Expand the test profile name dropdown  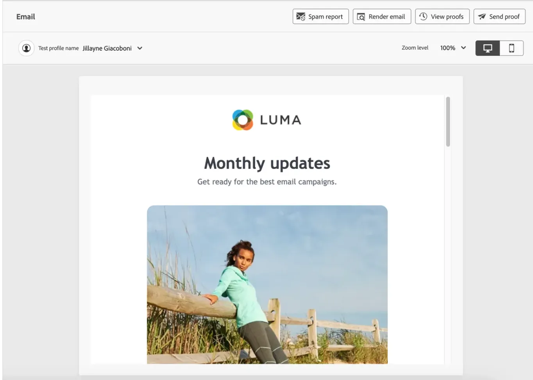[x=140, y=48]
